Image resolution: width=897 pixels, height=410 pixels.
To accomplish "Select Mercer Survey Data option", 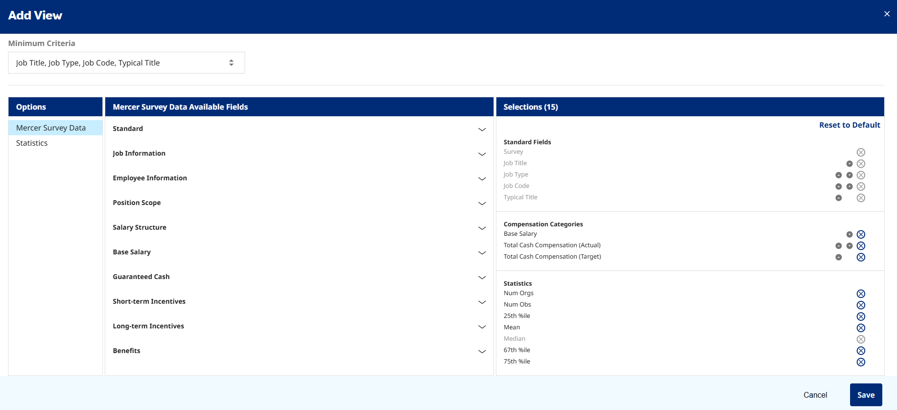I will pos(51,128).
